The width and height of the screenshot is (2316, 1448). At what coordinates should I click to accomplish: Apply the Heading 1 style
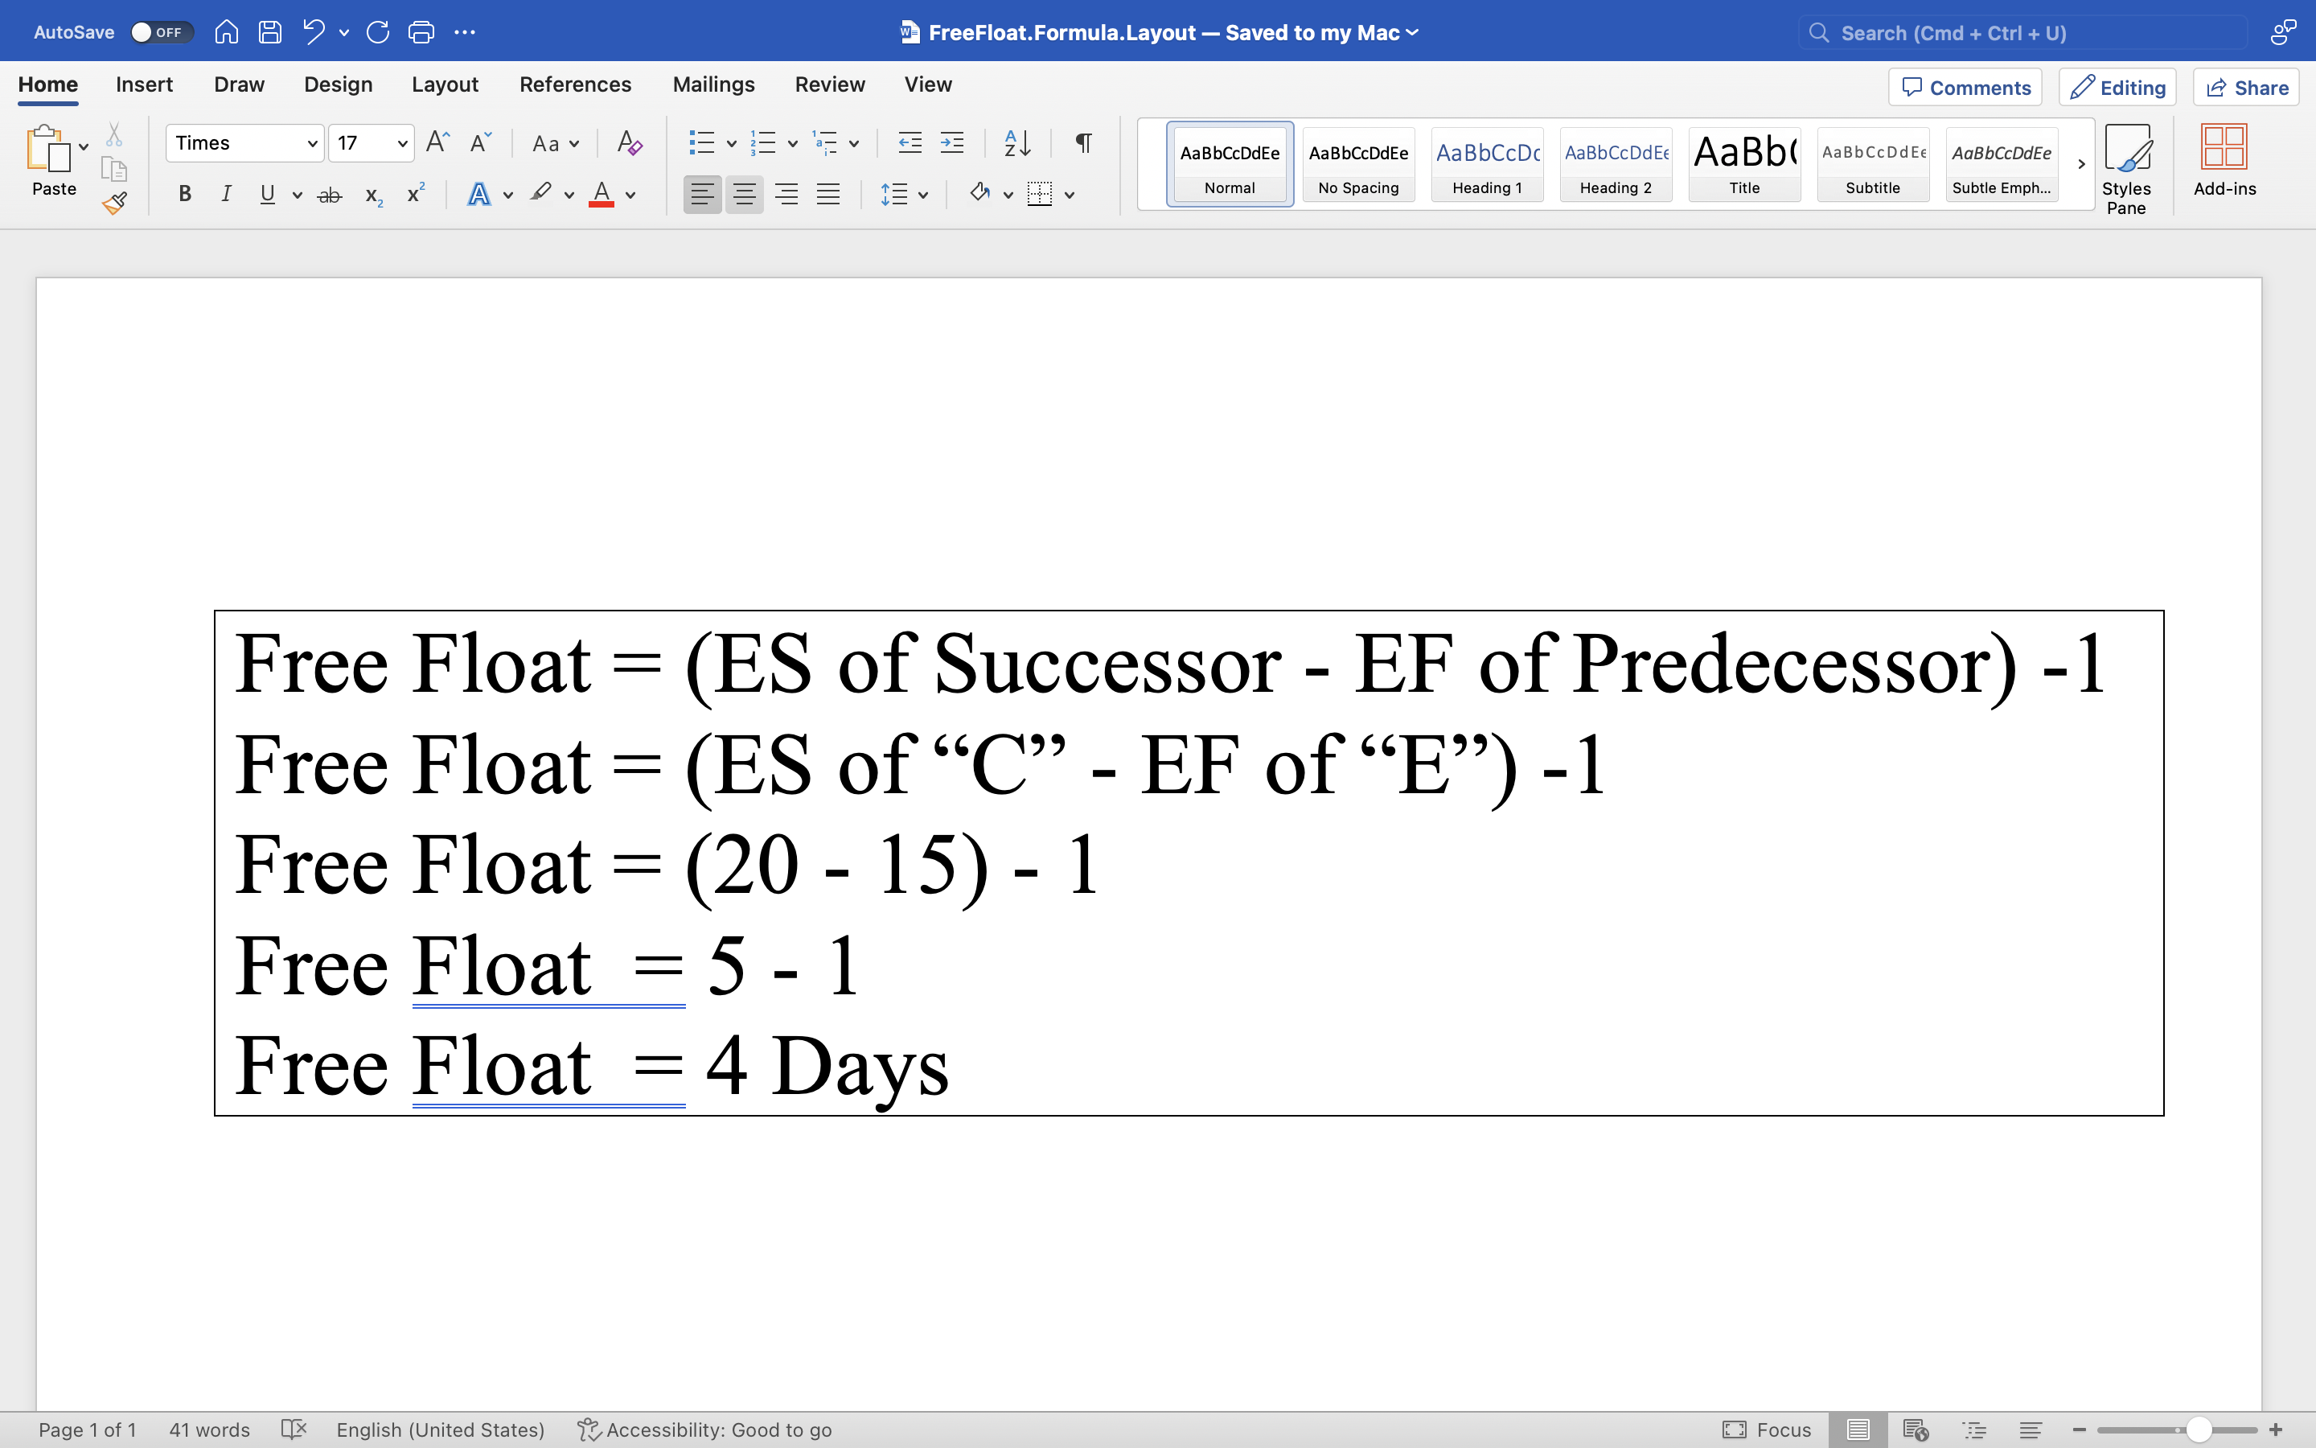[1486, 164]
